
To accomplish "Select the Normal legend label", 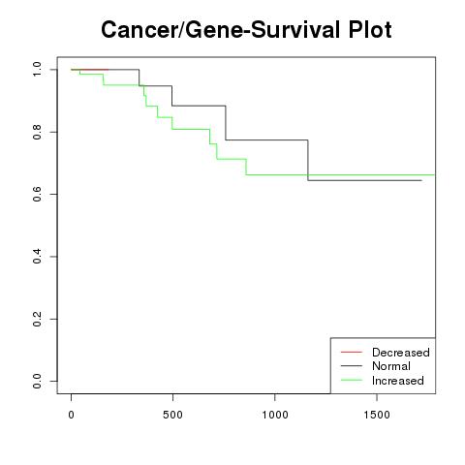I will (x=391, y=366).
